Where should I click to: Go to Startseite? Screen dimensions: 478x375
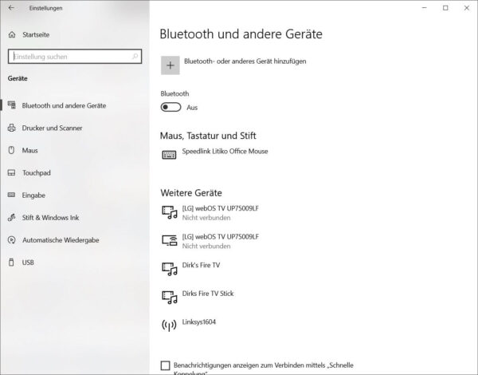(x=36, y=34)
